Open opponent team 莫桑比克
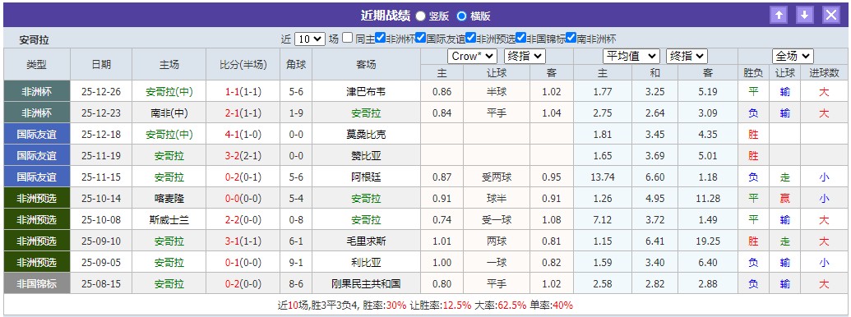This screenshot has width=851, height=317. [x=366, y=135]
